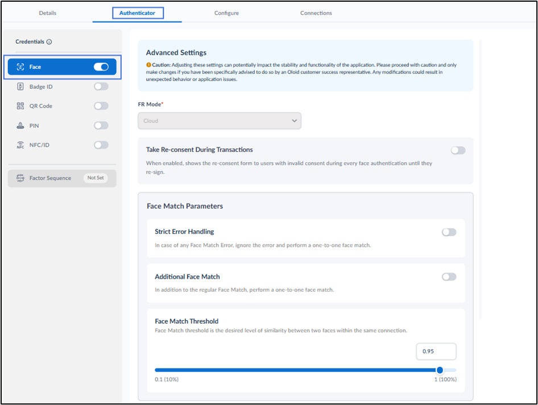This screenshot has width=538, height=405.
Task: Turn on Strict Error Handling
Action: coord(449,232)
